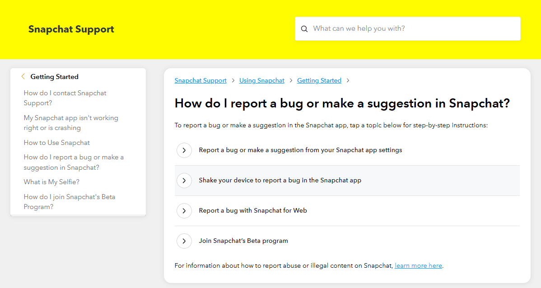Click the search magnifier icon
The width and height of the screenshot is (541, 288).
[x=304, y=29]
